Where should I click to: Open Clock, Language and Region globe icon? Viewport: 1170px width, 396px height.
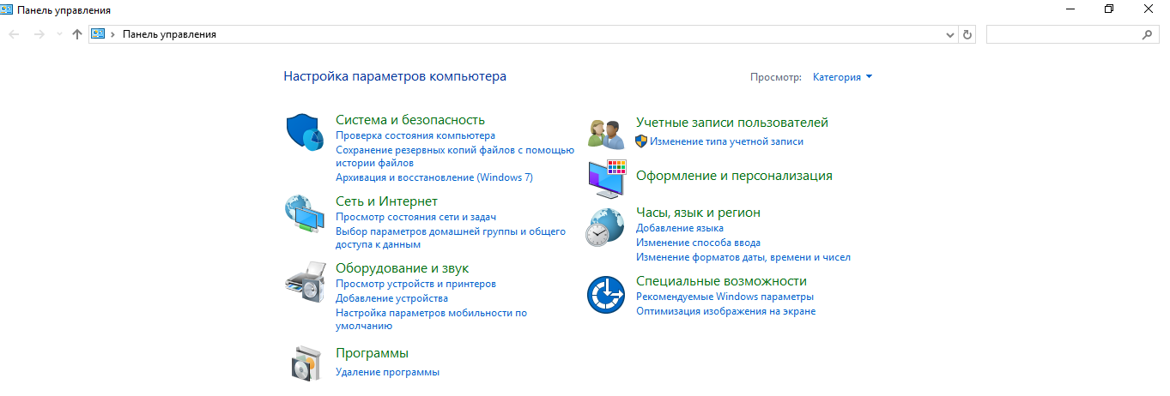(605, 227)
